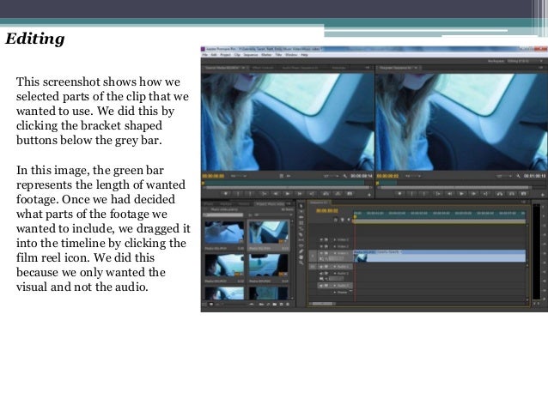Select the Selection tool in Tools panel
The width and height of the screenshot is (548, 411).
tap(301, 206)
